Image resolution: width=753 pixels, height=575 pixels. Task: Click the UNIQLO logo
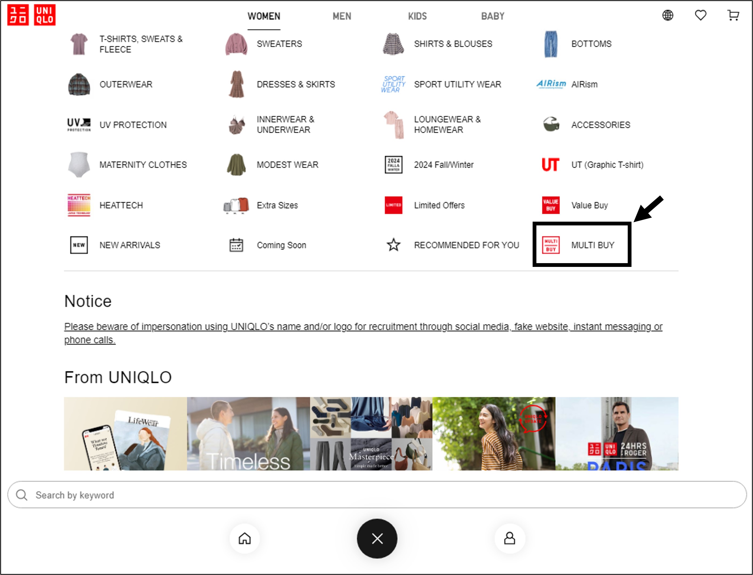click(32, 15)
